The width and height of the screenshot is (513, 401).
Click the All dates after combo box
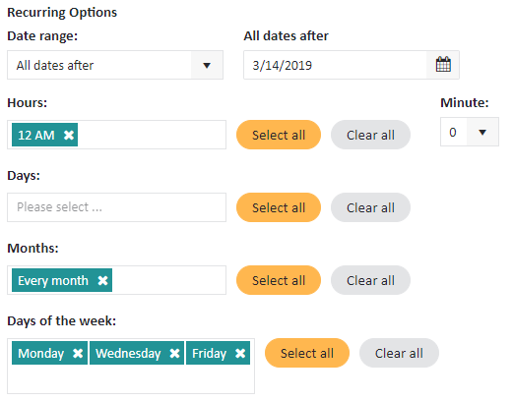[x=115, y=65]
